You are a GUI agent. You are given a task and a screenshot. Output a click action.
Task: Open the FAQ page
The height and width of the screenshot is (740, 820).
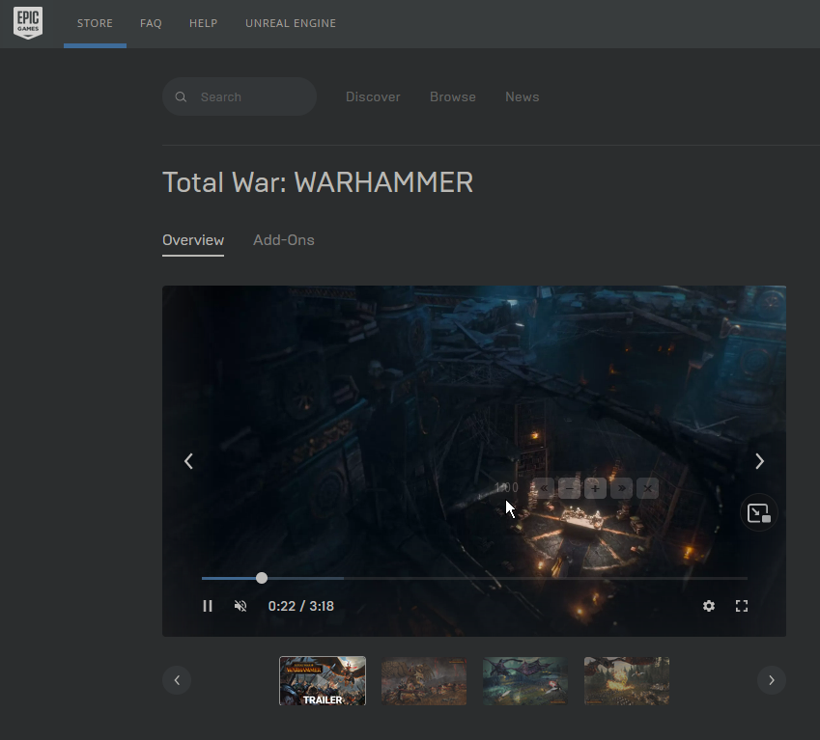(x=151, y=23)
